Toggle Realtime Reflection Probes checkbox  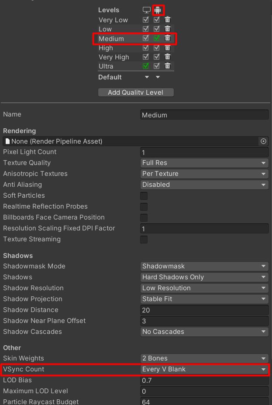point(144,207)
